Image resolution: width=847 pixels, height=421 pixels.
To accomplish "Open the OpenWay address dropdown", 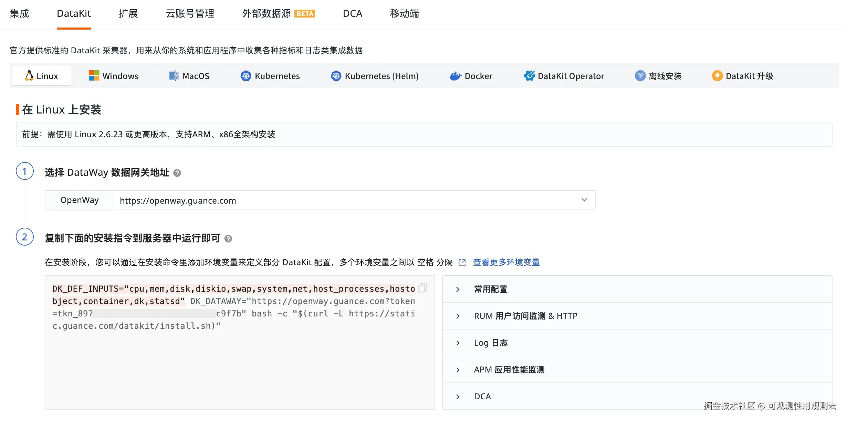I will tap(584, 200).
